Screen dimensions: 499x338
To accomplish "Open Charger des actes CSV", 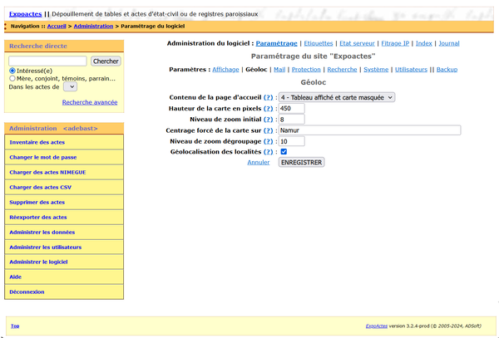I will pyautogui.click(x=64, y=187).
